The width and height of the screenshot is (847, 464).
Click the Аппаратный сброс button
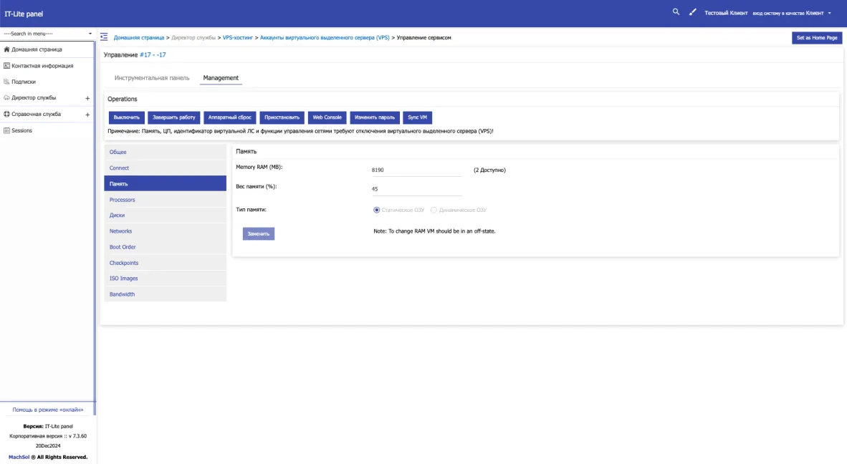point(229,117)
